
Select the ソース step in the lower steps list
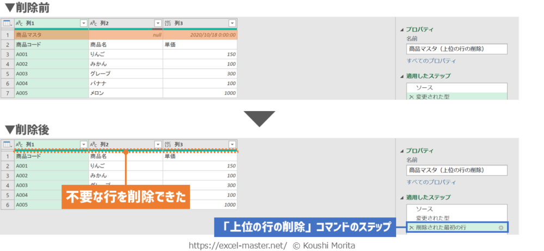(424, 209)
